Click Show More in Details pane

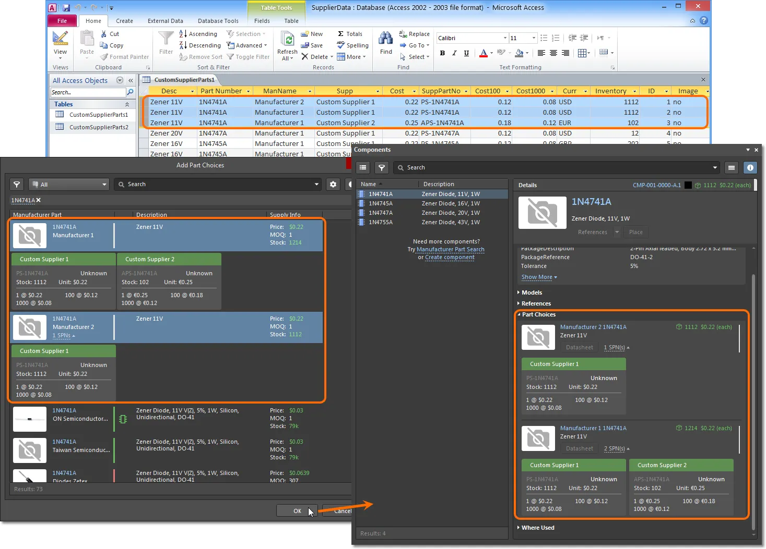[x=539, y=277]
